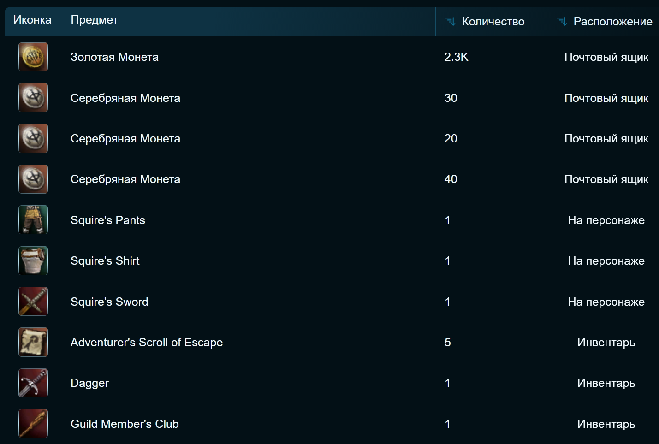Viewport: 659px width, 444px height.
Task: Click the Иконка column header
Action: [32, 20]
